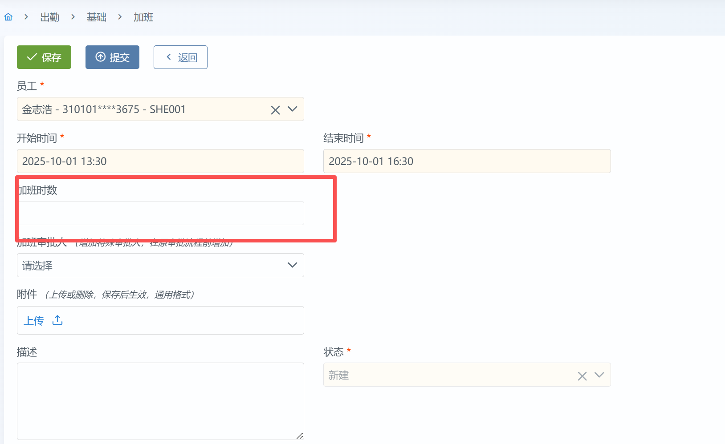Expand the 员工 dropdown chevron
The image size is (725, 444).
[x=292, y=109]
